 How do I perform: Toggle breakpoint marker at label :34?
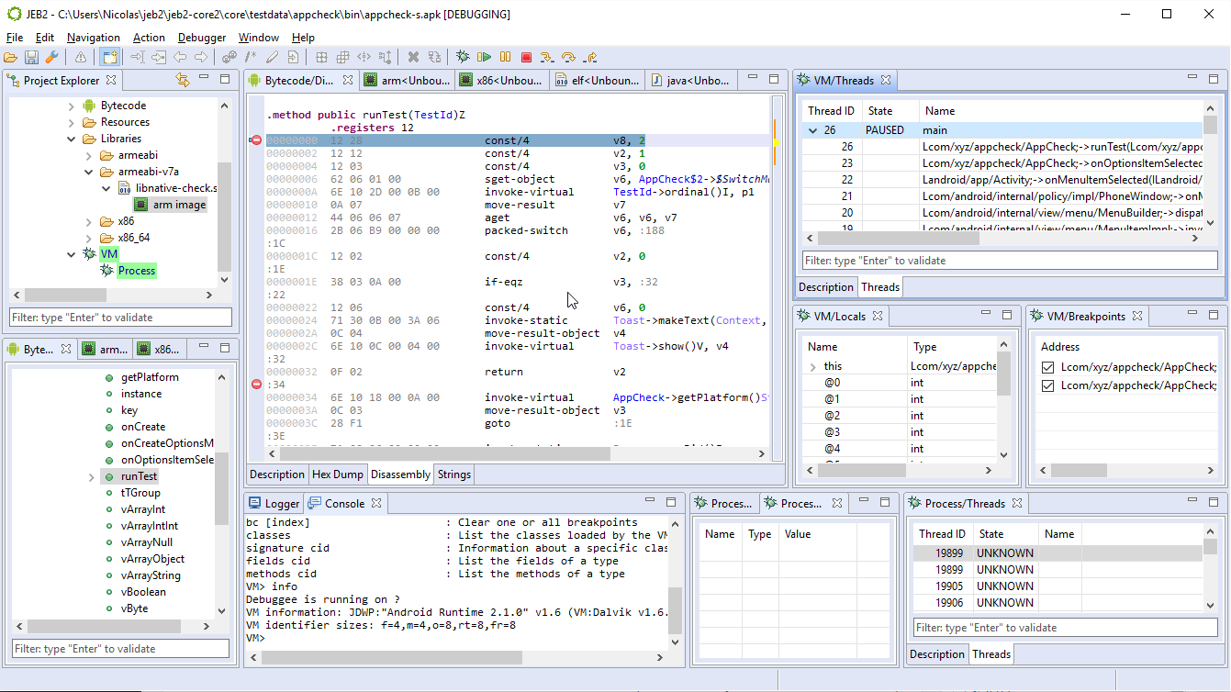(256, 385)
